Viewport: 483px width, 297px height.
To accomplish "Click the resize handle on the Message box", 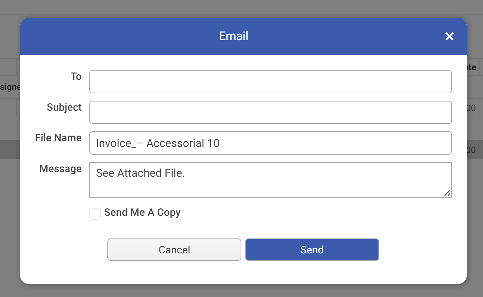I will click(x=448, y=194).
